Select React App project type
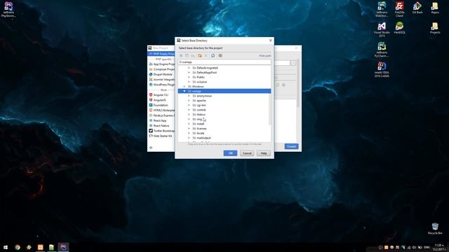 158,120
